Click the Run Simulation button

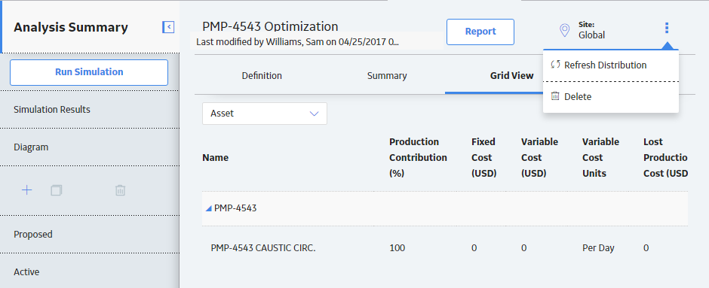point(89,72)
